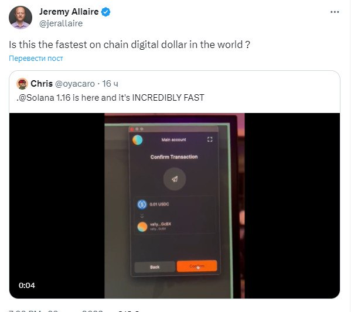Click the red window close dot
This screenshot has width=351, height=312.
tap(132, 129)
